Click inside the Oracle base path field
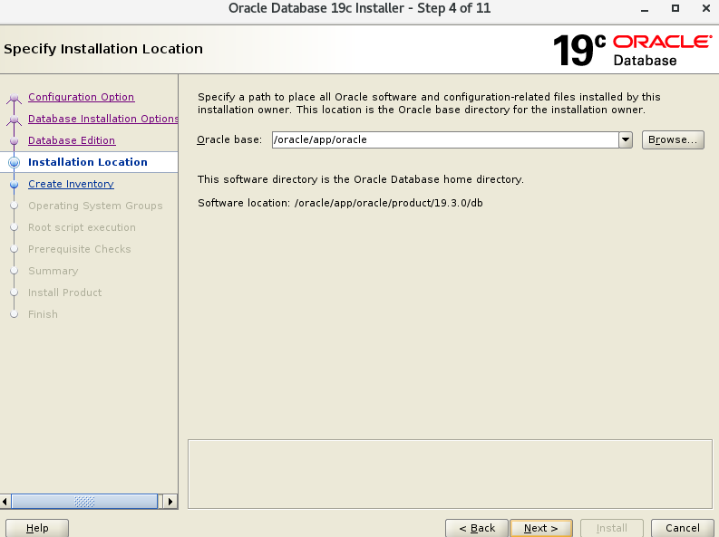 click(442, 139)
